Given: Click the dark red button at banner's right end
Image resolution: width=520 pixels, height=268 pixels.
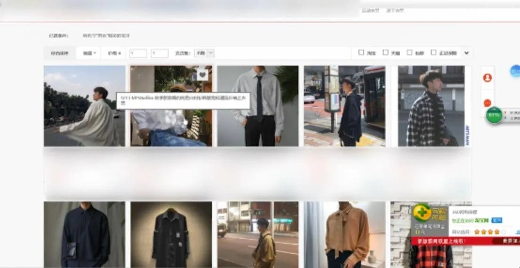Looking at the screenshot, I should (506, 241).
